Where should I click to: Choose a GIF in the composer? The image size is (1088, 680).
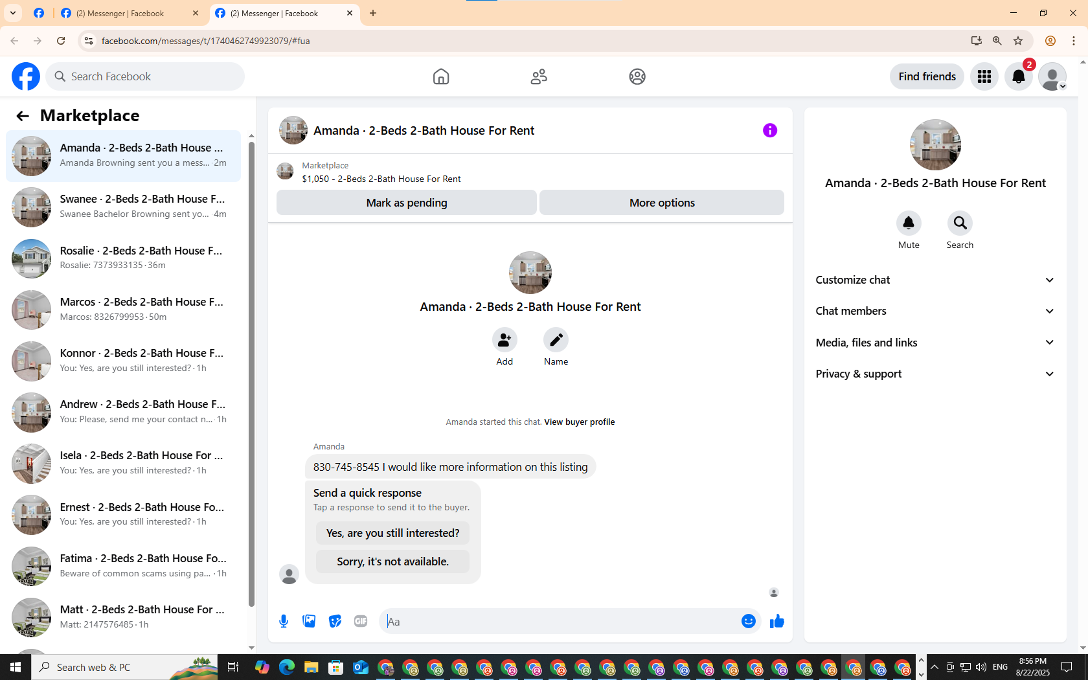coord(361,622)
